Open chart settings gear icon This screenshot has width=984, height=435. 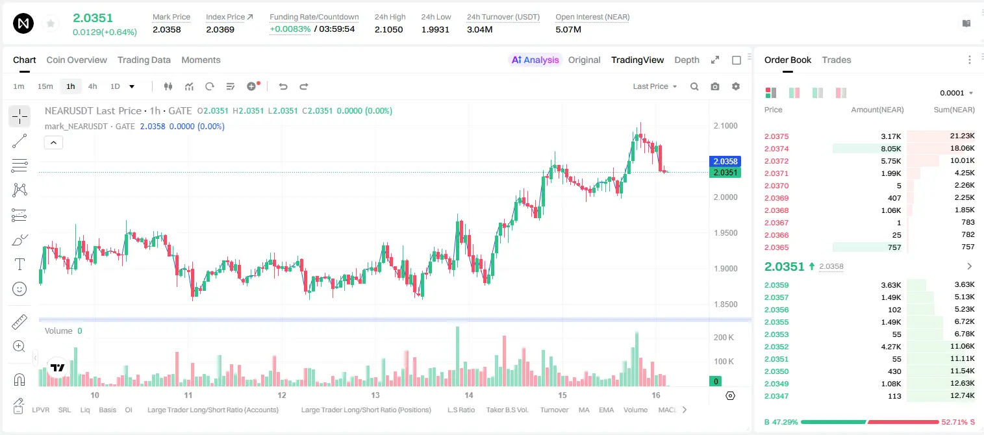pyautogui.click(x=736, y=86)
